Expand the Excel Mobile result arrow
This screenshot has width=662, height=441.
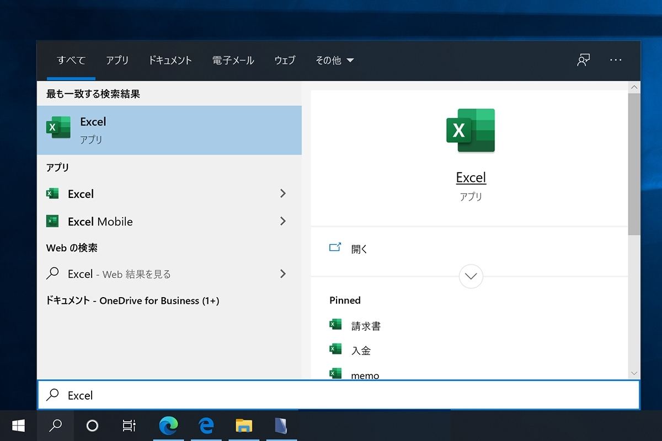[x=283, y=221]
